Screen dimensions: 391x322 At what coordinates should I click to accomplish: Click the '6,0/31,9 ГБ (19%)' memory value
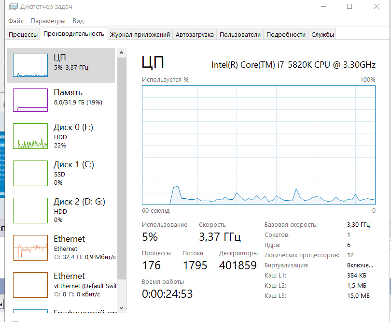point(78,102)
